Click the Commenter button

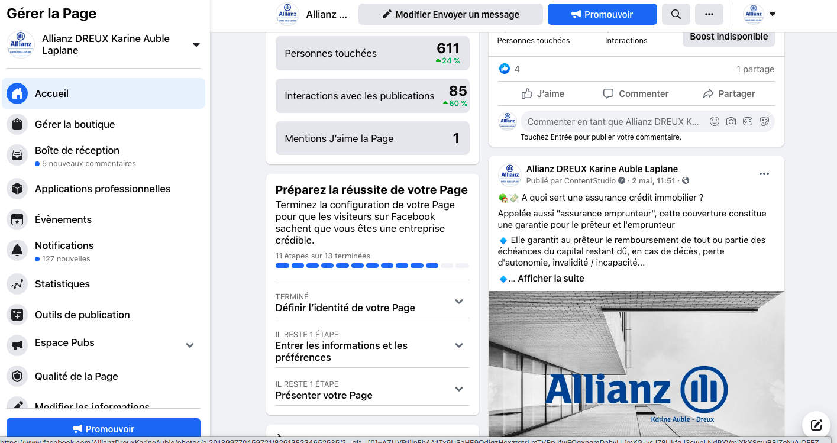(636, 93)
